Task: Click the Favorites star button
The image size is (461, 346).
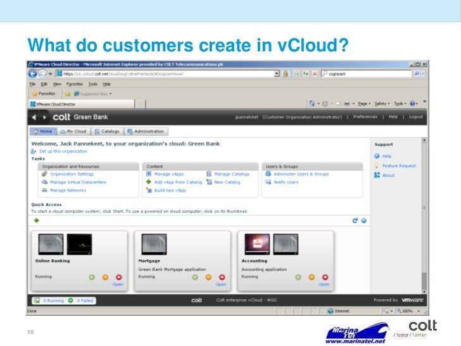Action: click(44, 94)
